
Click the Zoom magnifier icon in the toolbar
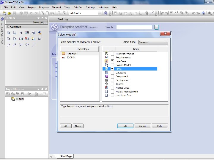click(210, 13)
